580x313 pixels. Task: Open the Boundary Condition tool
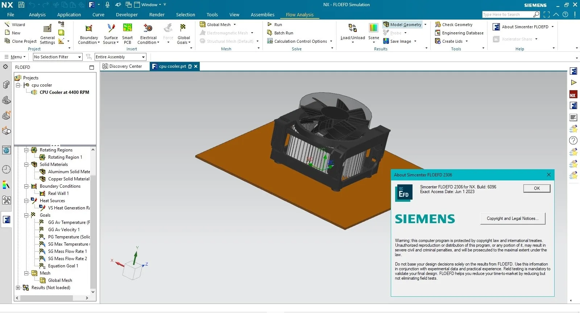89,28
